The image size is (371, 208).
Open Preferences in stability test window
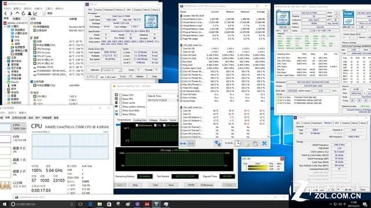coord(206,185)
